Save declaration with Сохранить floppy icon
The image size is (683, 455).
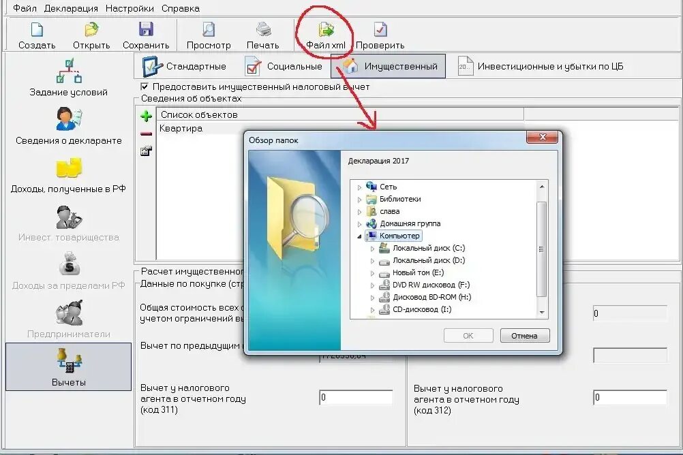click(x=146, y=35)
